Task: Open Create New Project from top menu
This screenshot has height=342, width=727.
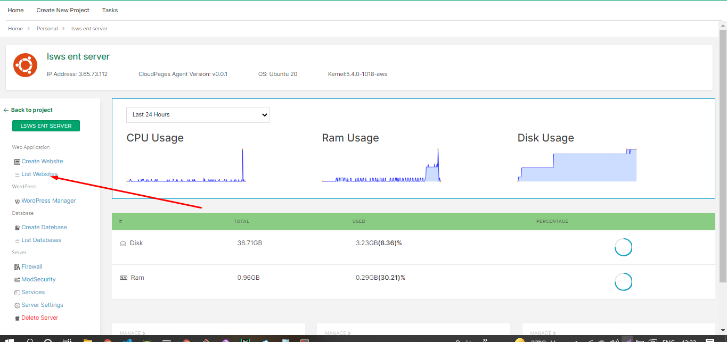Action: pyautogui.click(x=62, y=10)
